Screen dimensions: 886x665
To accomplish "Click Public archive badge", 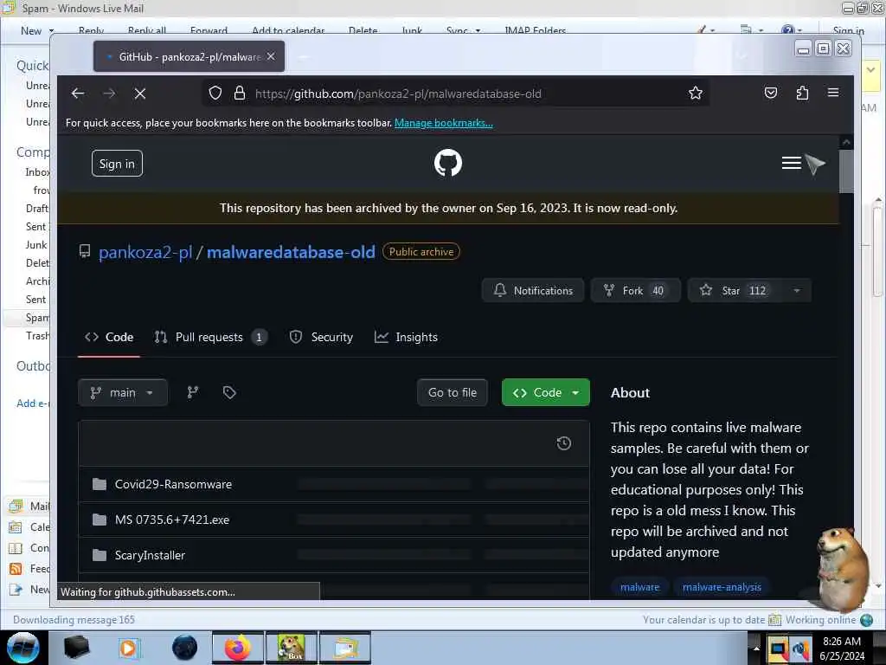I will 421,252.
